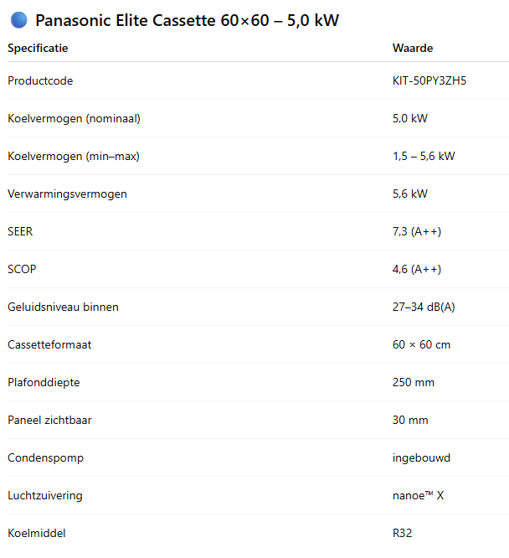Viewport: 509px width, 558px height.
Task: Select the Luchtzuivering row label
Action: pos(45,496)
